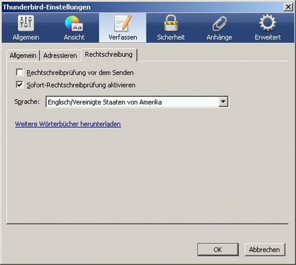Disable the Sofort-Rechtschreibprüfung aktivieren checkbox
The width and height of the screenshot is (296, 265).
coord(19,85)
